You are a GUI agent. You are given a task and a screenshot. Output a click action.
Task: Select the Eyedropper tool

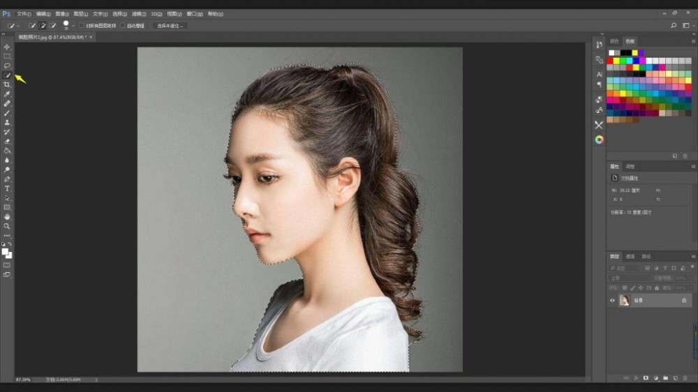point(7,94)
